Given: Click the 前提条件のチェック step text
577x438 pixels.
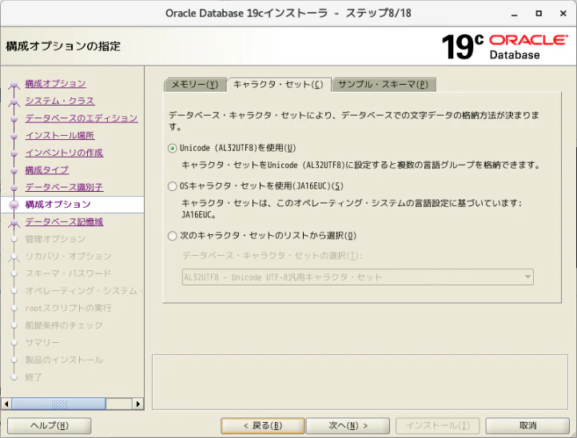Looking at the screenshot, I should 64,326.
